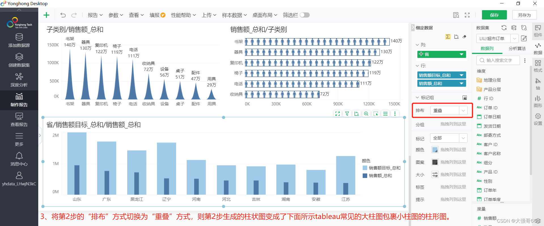Screen dimensions: 544x226
Task: Click the chart zoom-in magnifier icon
Action: [x=366, y=114]
